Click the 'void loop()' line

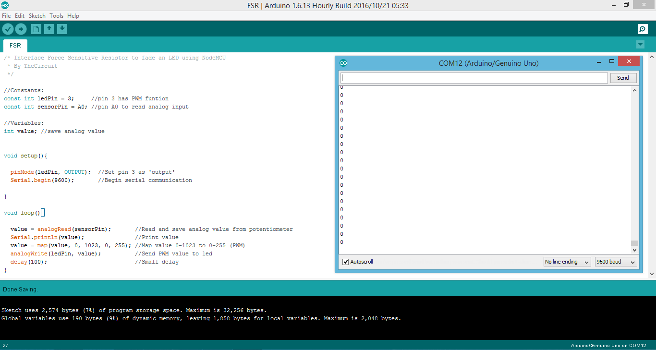(x=24, y=213)
